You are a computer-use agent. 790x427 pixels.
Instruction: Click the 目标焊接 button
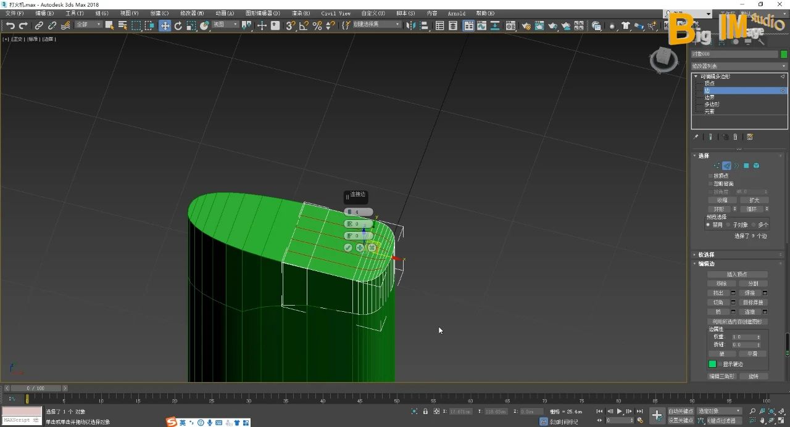[753, 303]
